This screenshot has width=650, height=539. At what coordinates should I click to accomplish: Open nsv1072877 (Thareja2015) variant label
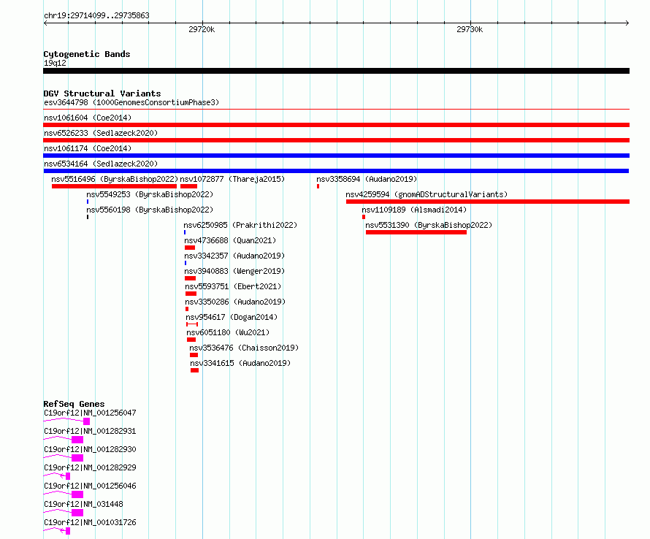coord(232,179)
